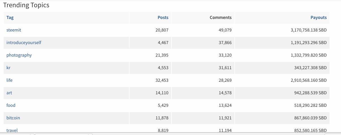Screen dimensions: 341x135
Task: Click the Comments column header
Action: 220,18
